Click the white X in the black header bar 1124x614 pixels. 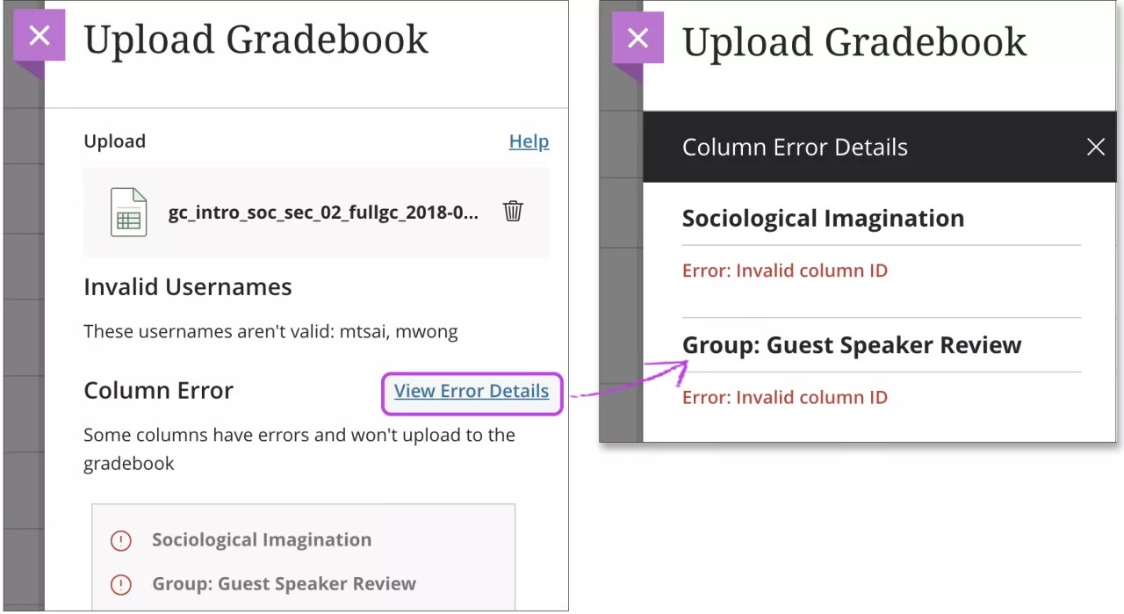1095,147
